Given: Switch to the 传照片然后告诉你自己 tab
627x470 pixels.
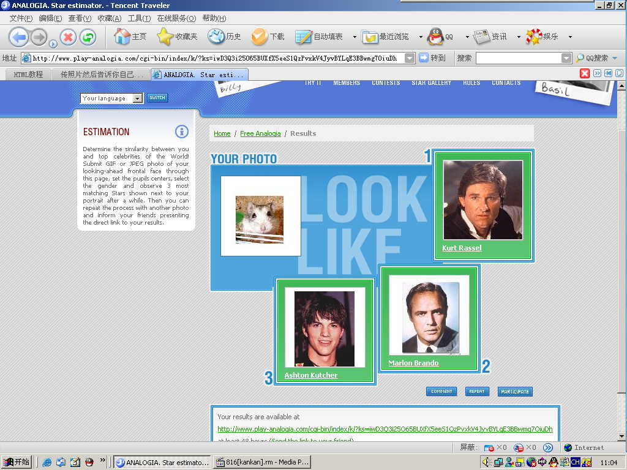Looking at the screenshot, I should pyautogui.click(x=101, y=74).
